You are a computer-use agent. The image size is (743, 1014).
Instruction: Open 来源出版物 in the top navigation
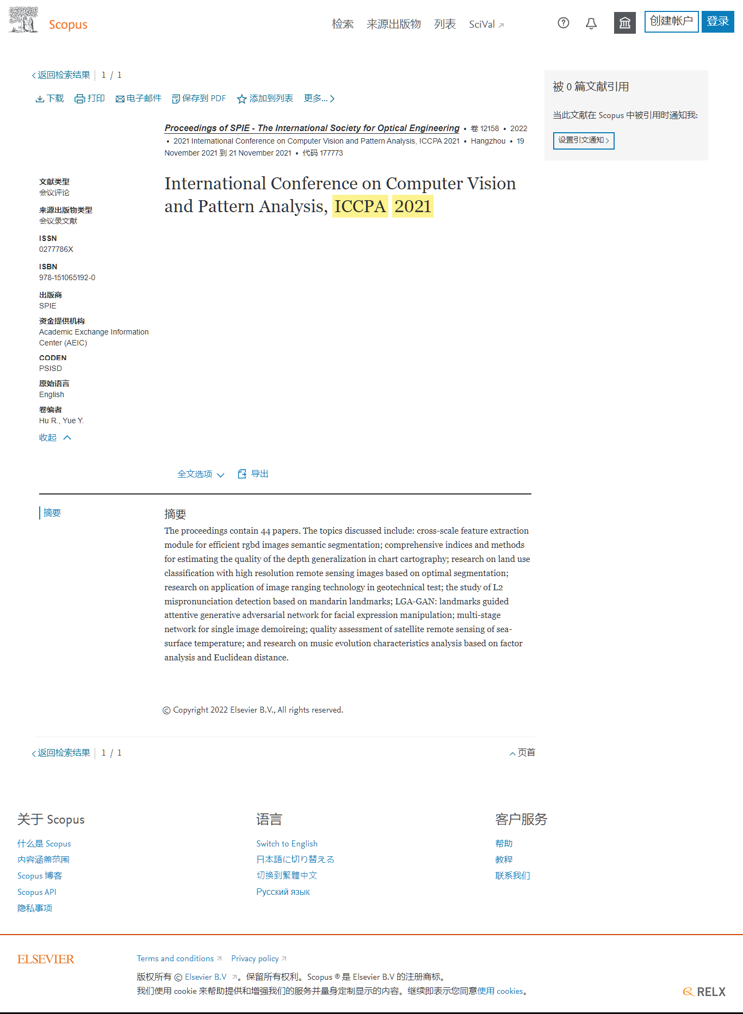tap(393, 24)
